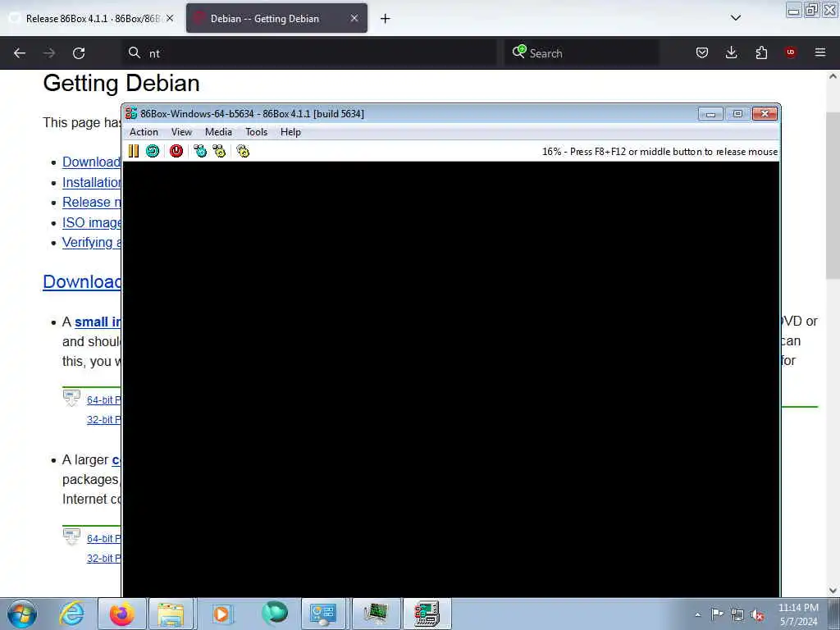Open Windows Media Player from taskbar
840x630 pixels.
221,614
